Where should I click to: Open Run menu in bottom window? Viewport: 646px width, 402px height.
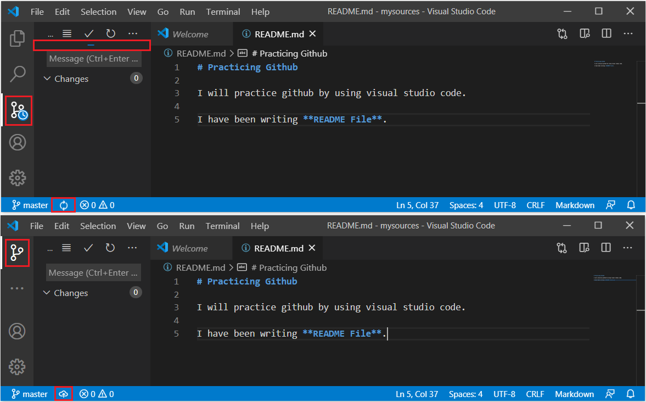(x=187, y=226)
